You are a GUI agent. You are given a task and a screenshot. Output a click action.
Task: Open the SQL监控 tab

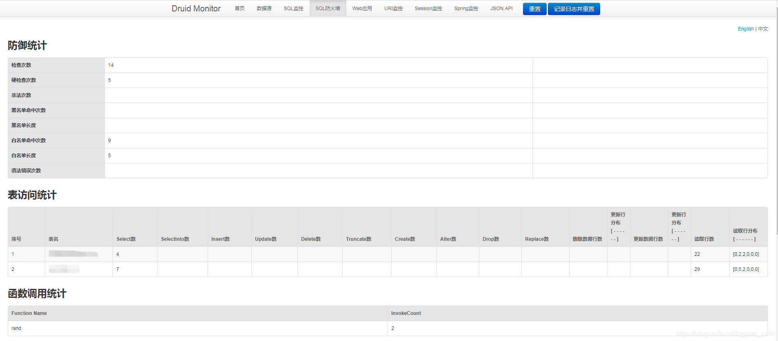(x=293, y=9)
